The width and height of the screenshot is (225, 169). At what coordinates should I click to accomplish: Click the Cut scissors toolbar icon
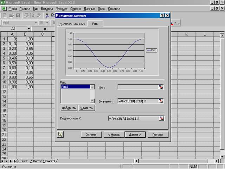click(47, 15)
